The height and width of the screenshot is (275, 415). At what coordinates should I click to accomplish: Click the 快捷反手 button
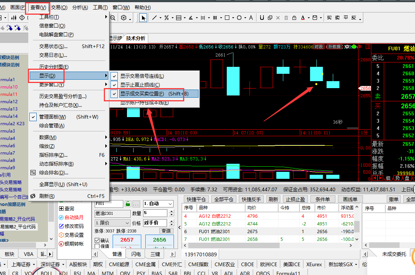[251, 199]
